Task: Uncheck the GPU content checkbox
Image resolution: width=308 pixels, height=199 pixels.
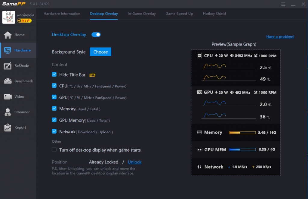Action: [x=54, y=97]
